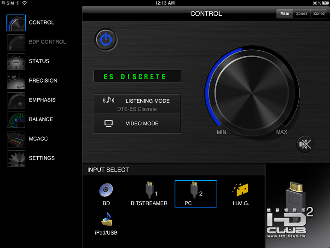Open the MCACC graph icon
Viewport: 330px width, 248px height.
point(16,139)
